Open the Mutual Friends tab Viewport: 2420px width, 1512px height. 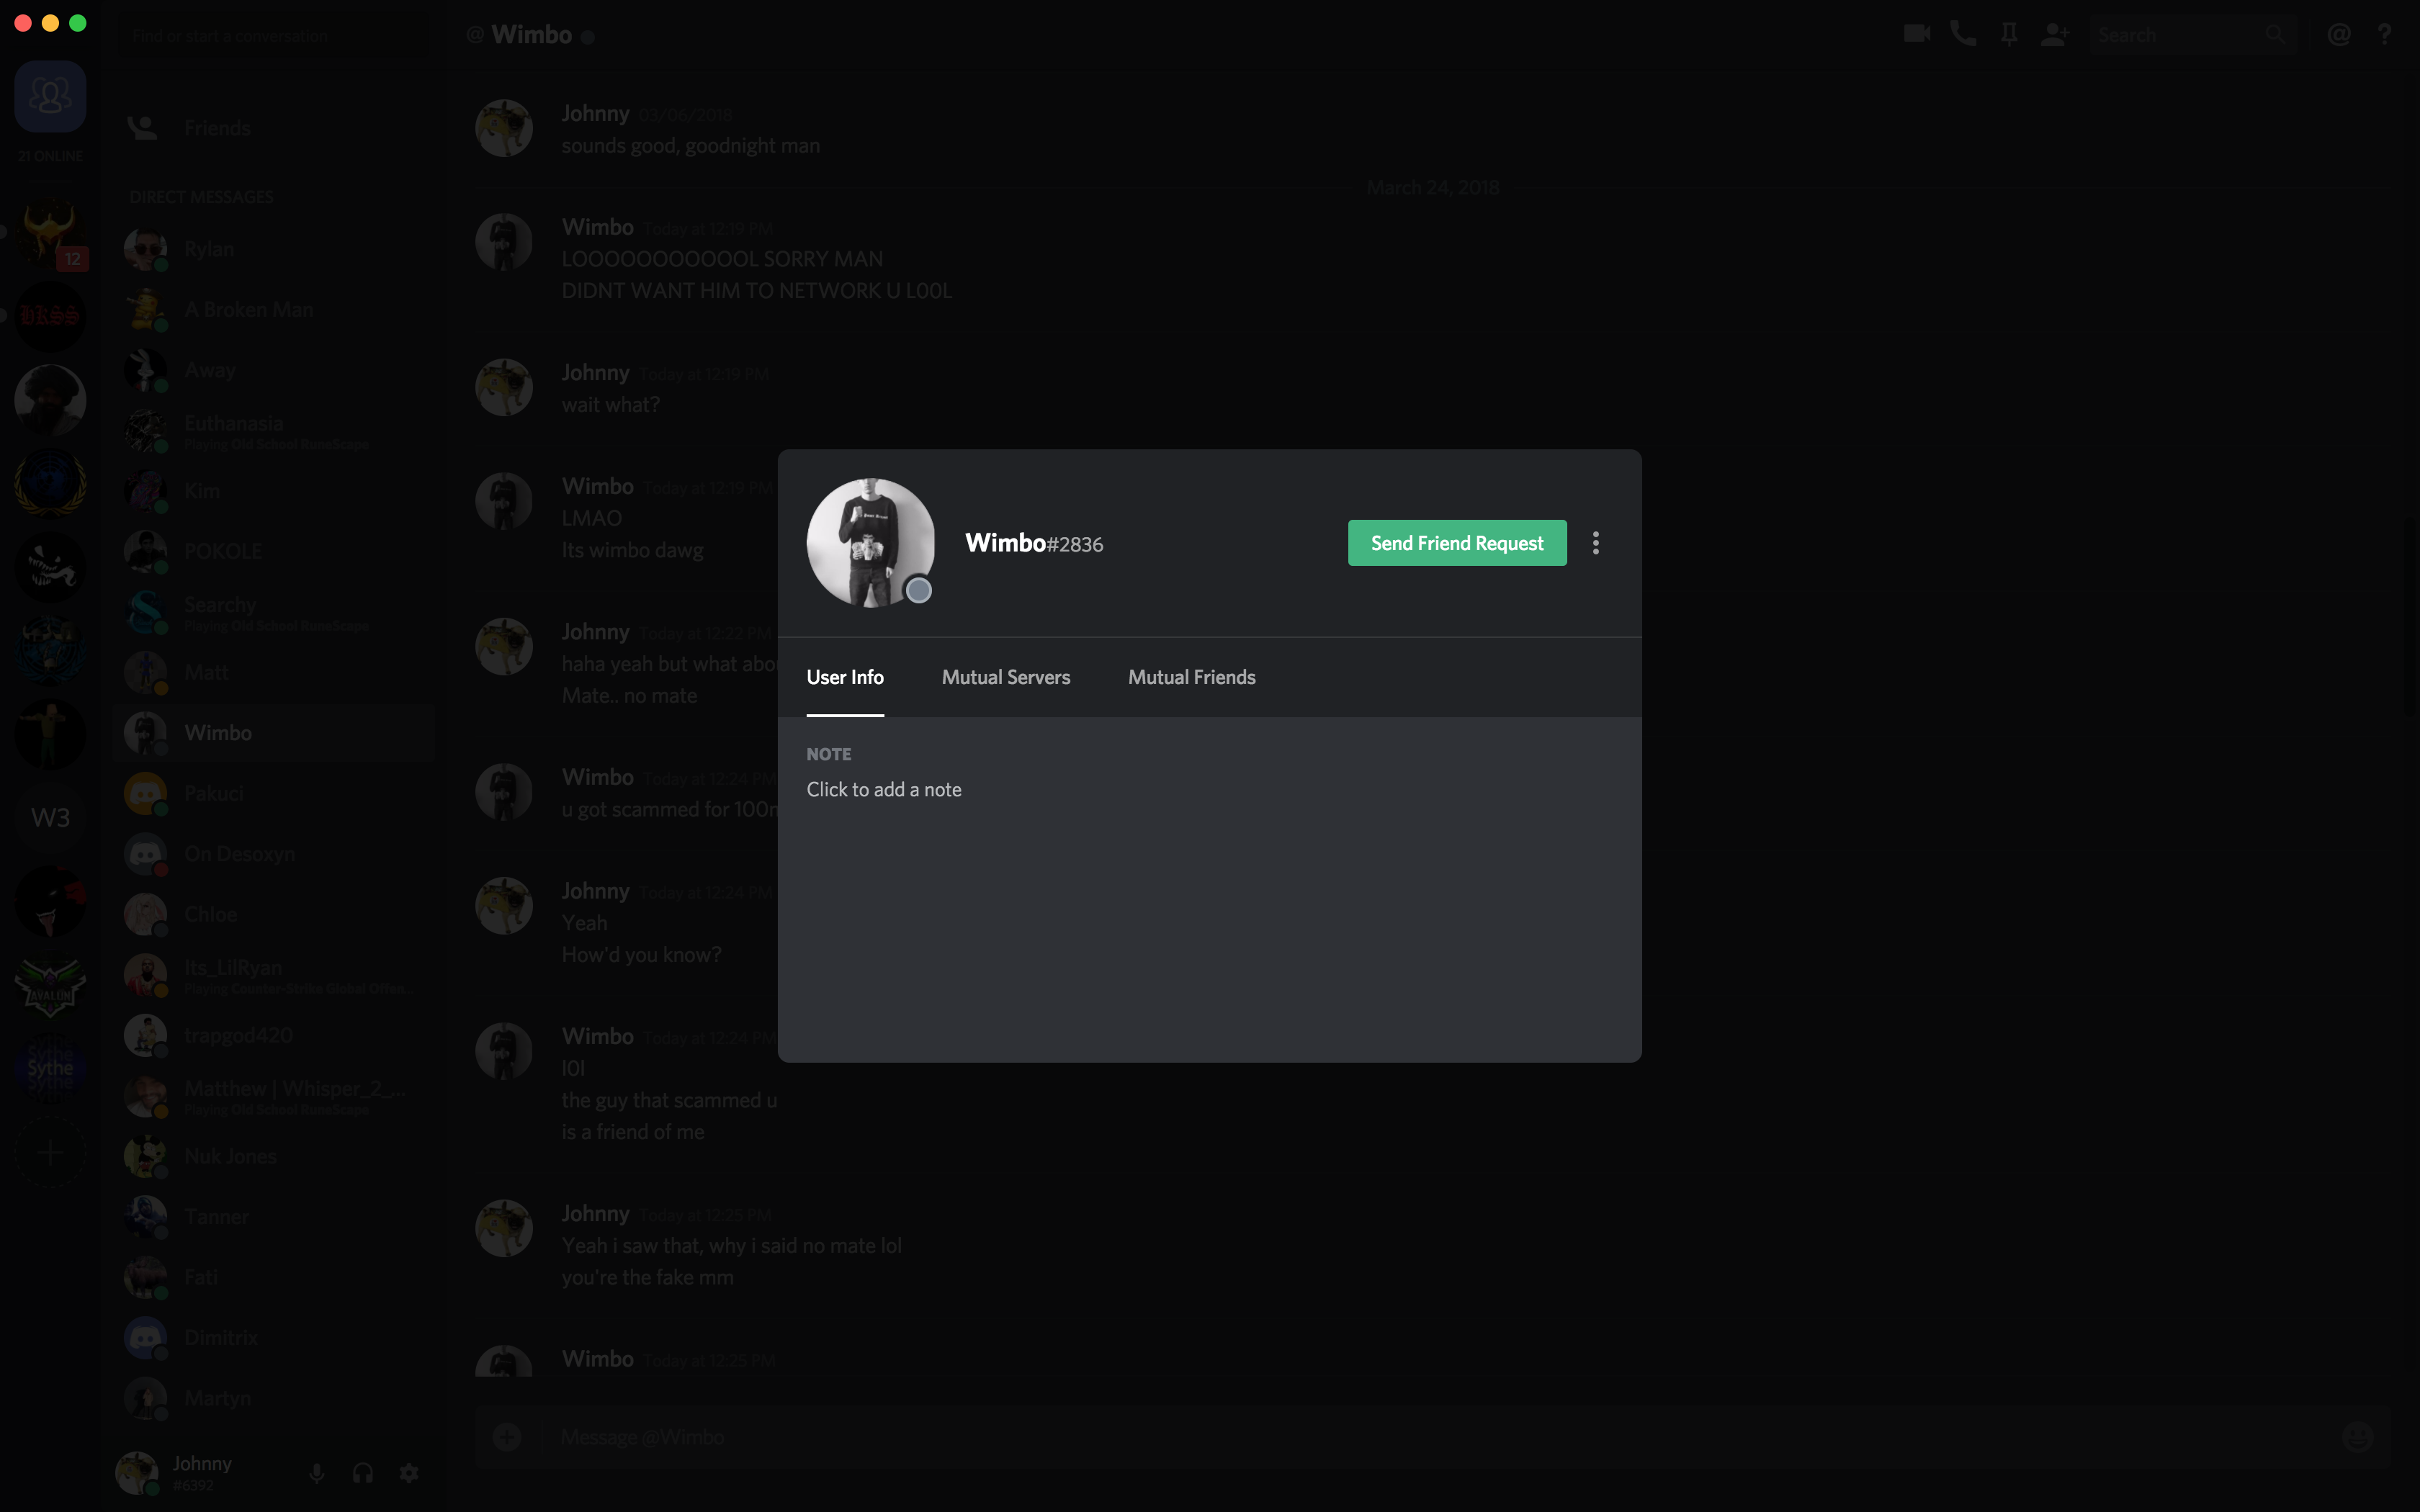pos(1191,677)
